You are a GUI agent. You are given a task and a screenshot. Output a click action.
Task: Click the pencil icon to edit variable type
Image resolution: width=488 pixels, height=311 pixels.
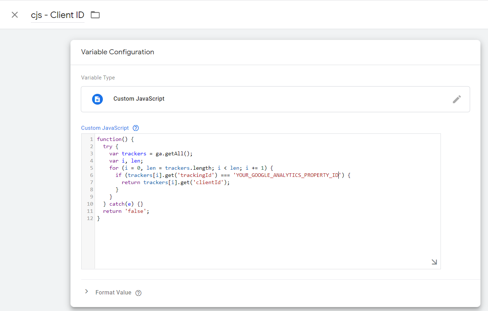tap(457, 99)
